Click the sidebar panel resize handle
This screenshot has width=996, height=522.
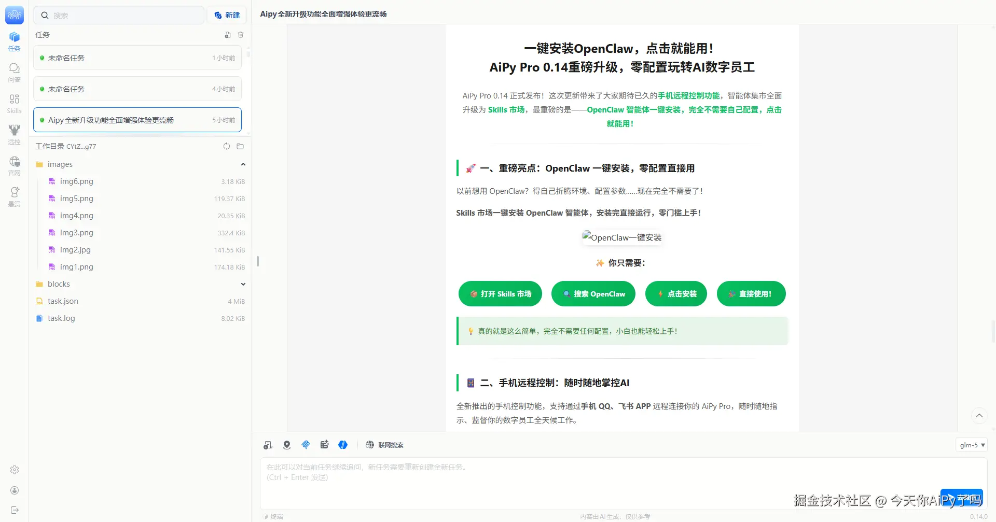point(258,261)
